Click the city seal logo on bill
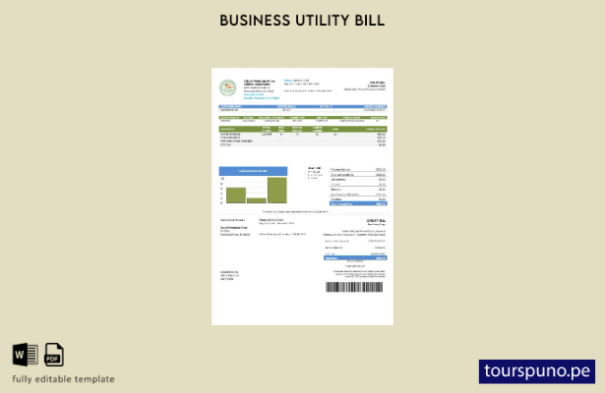605x393 pixels. pos(227,87)
